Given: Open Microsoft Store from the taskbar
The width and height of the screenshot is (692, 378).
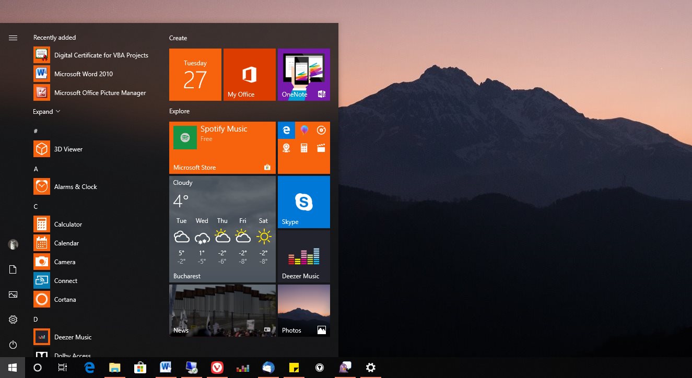Looking at the screenshot, I should pyautogui.click(x=140, y=367).
